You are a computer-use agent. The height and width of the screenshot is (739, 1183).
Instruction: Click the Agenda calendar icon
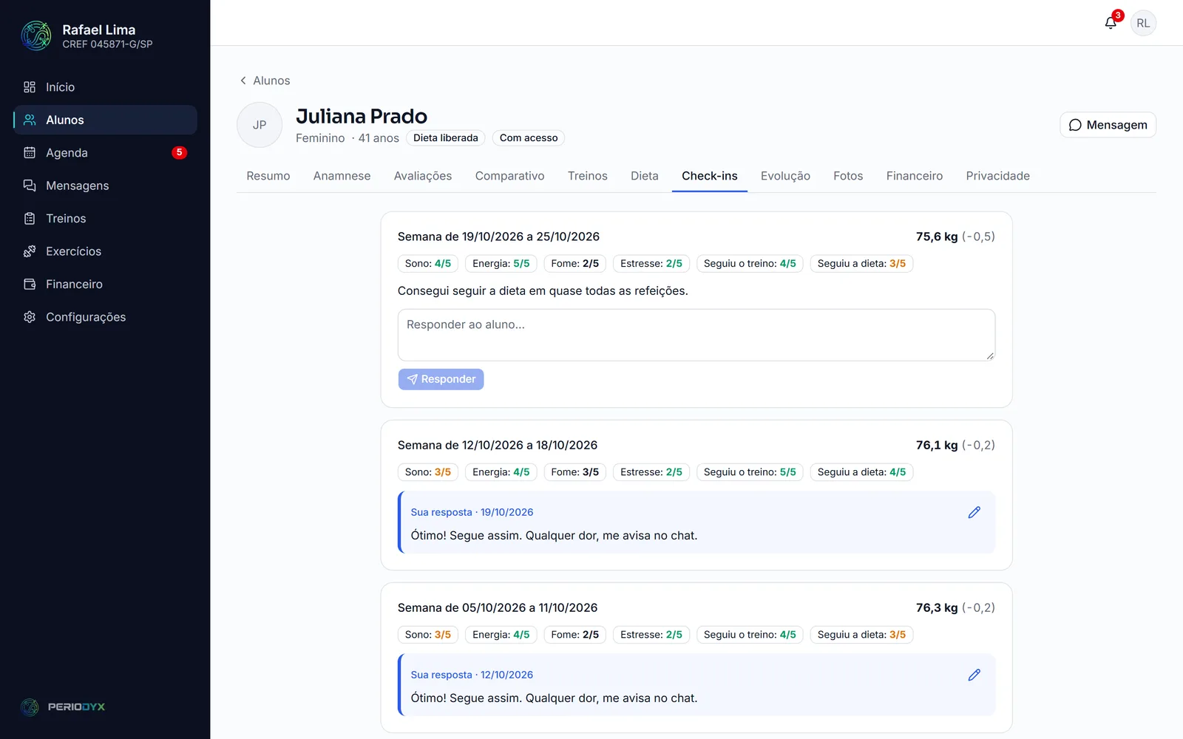click(x=30, y=153)
